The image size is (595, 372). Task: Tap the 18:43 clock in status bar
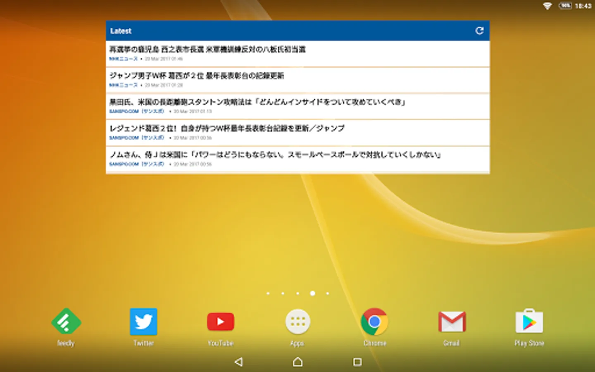tap(583, 6)
